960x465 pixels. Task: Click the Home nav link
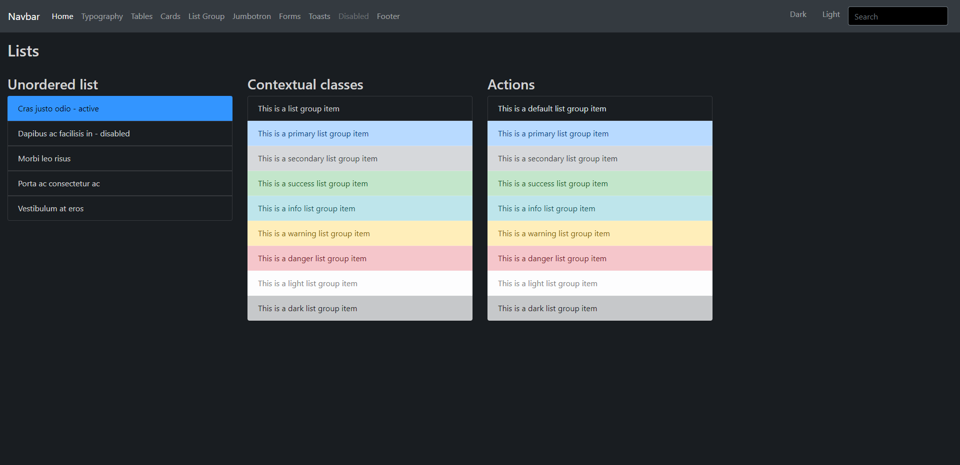62,16
